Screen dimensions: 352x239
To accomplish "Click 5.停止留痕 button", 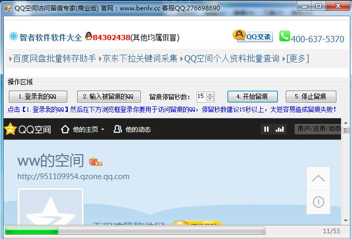I will pyautogui.click(x=311, y=97).
